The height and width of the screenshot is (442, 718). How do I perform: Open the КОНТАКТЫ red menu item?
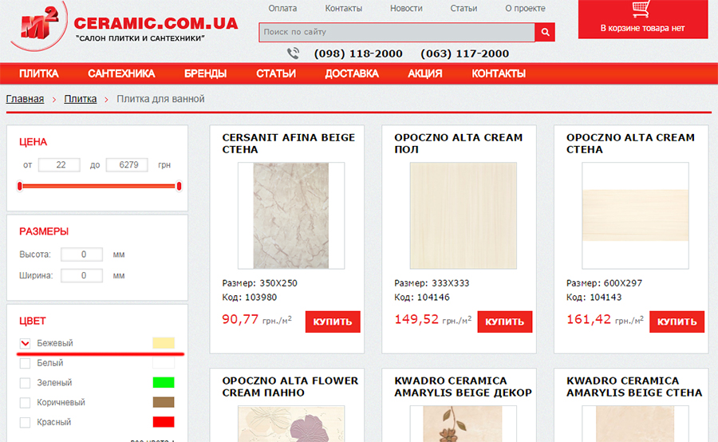click(499, 73)
